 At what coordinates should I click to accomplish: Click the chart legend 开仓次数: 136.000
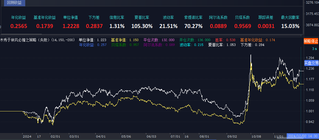(195, 40)
